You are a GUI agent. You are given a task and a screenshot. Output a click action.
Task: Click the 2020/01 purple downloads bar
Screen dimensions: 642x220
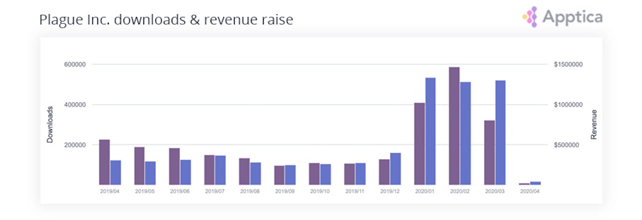click(x=419, y=144)
